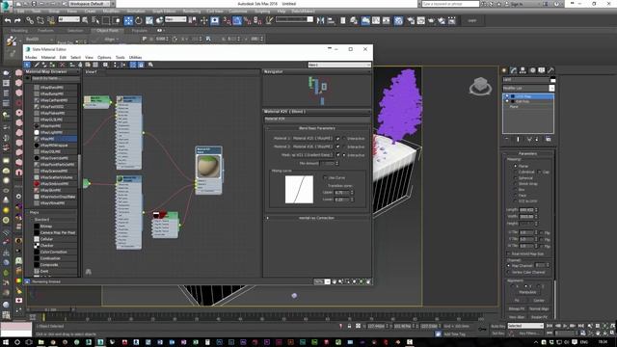
Task: Click the time slider on timeline
Action: click(51, 309)
